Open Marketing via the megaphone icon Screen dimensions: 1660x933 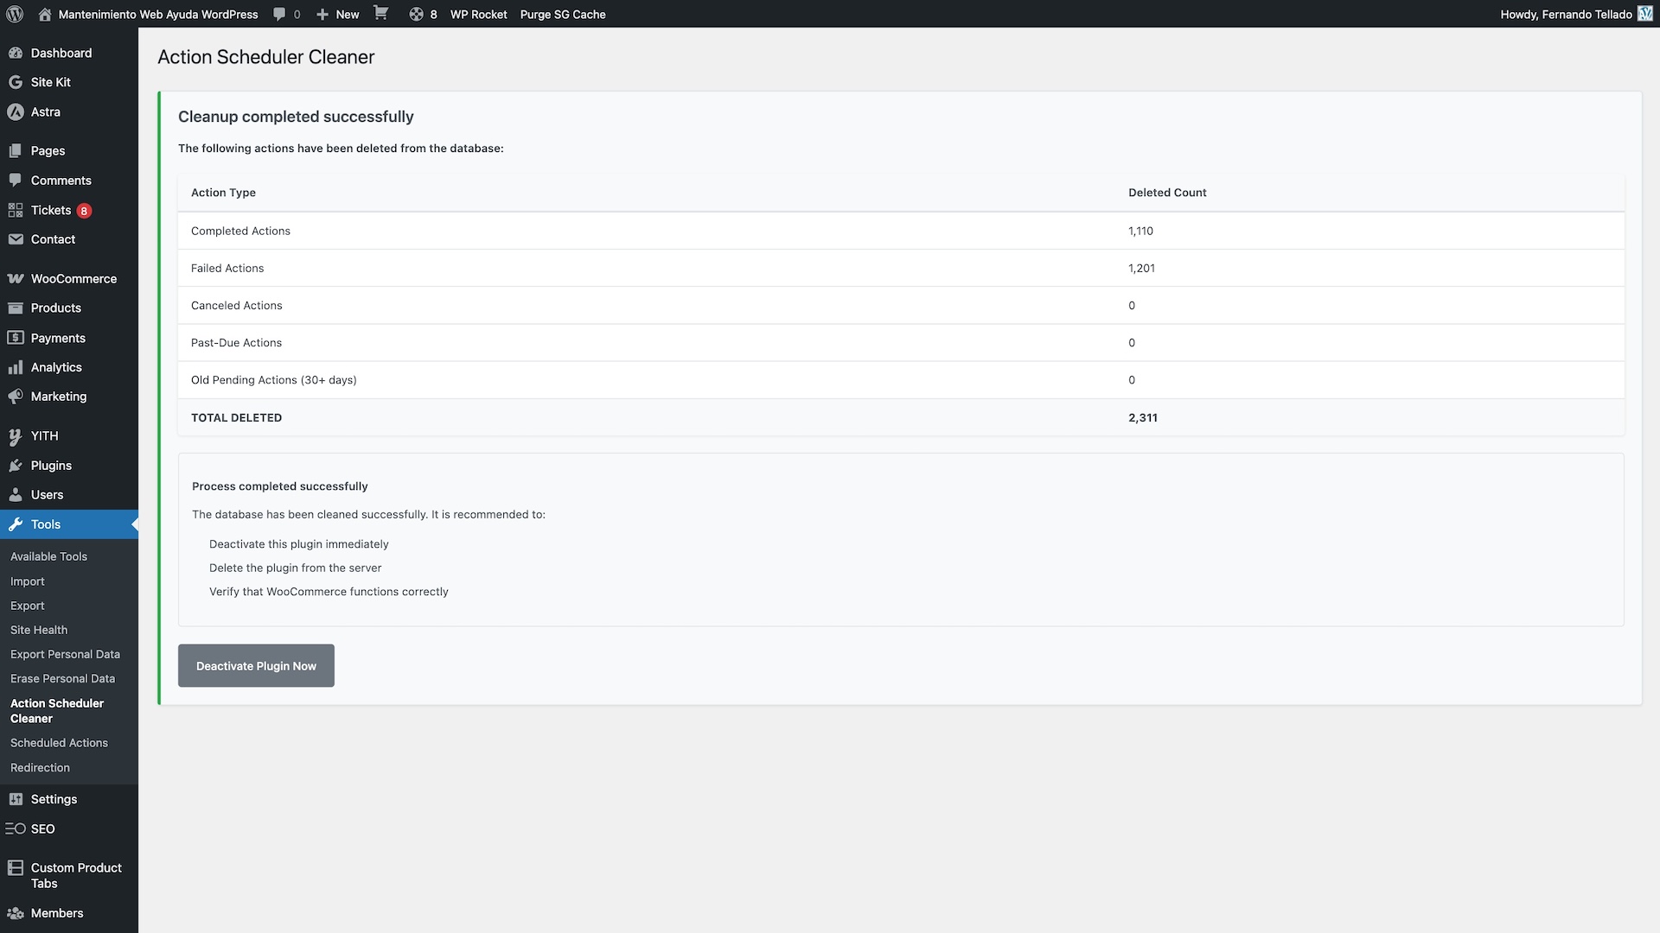(16, 397)
